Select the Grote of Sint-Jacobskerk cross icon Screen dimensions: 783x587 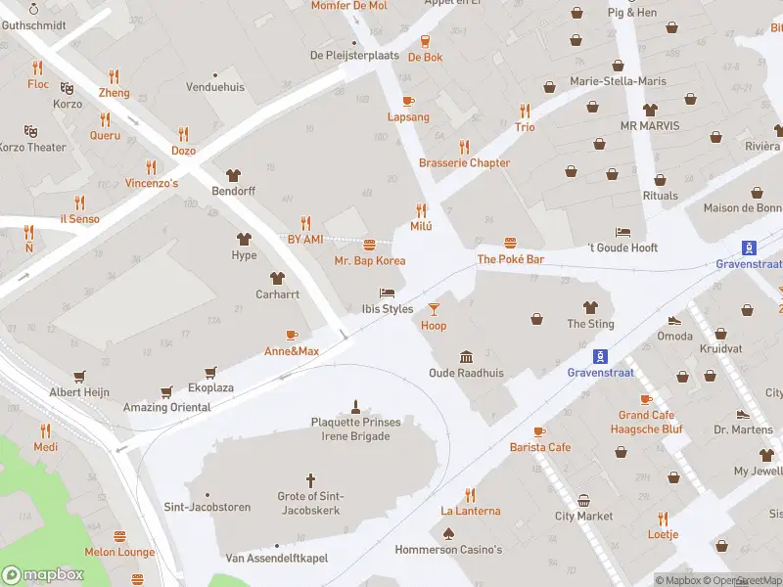pyautogui.click(x=310, y=480)
